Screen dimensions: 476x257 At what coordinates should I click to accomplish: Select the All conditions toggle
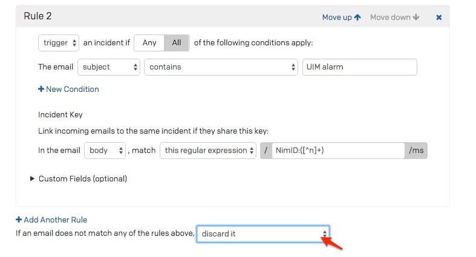click(176, 43)
